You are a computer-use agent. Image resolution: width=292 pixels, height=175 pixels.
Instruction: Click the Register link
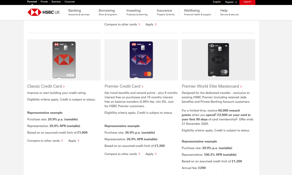(231, 2)
